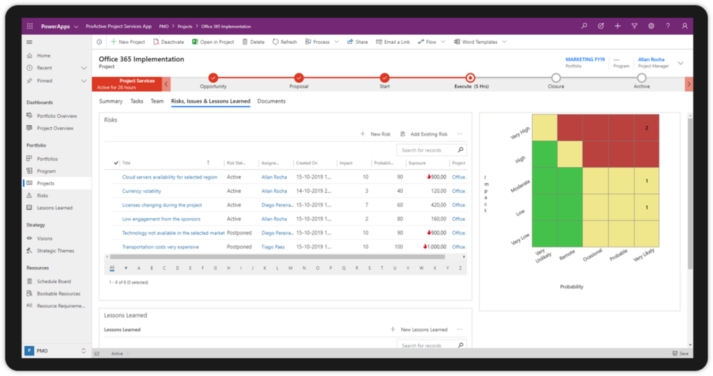
Task: Click the search icon in the Risks search box
Action: tap(461, 150)
